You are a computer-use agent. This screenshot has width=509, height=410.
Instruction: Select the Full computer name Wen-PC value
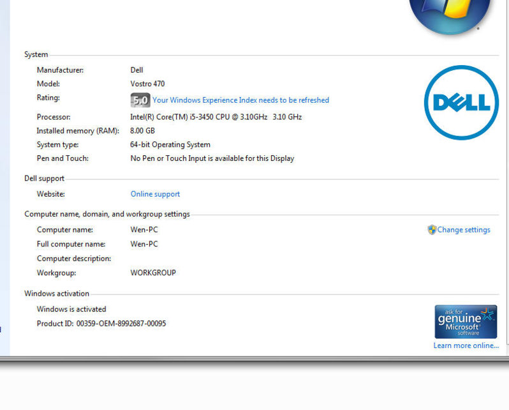pyautogui.click(x=144, y=244)
